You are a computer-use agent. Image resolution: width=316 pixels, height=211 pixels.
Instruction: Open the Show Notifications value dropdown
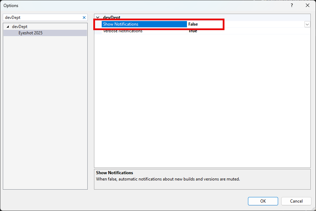(x=307, y=24)
